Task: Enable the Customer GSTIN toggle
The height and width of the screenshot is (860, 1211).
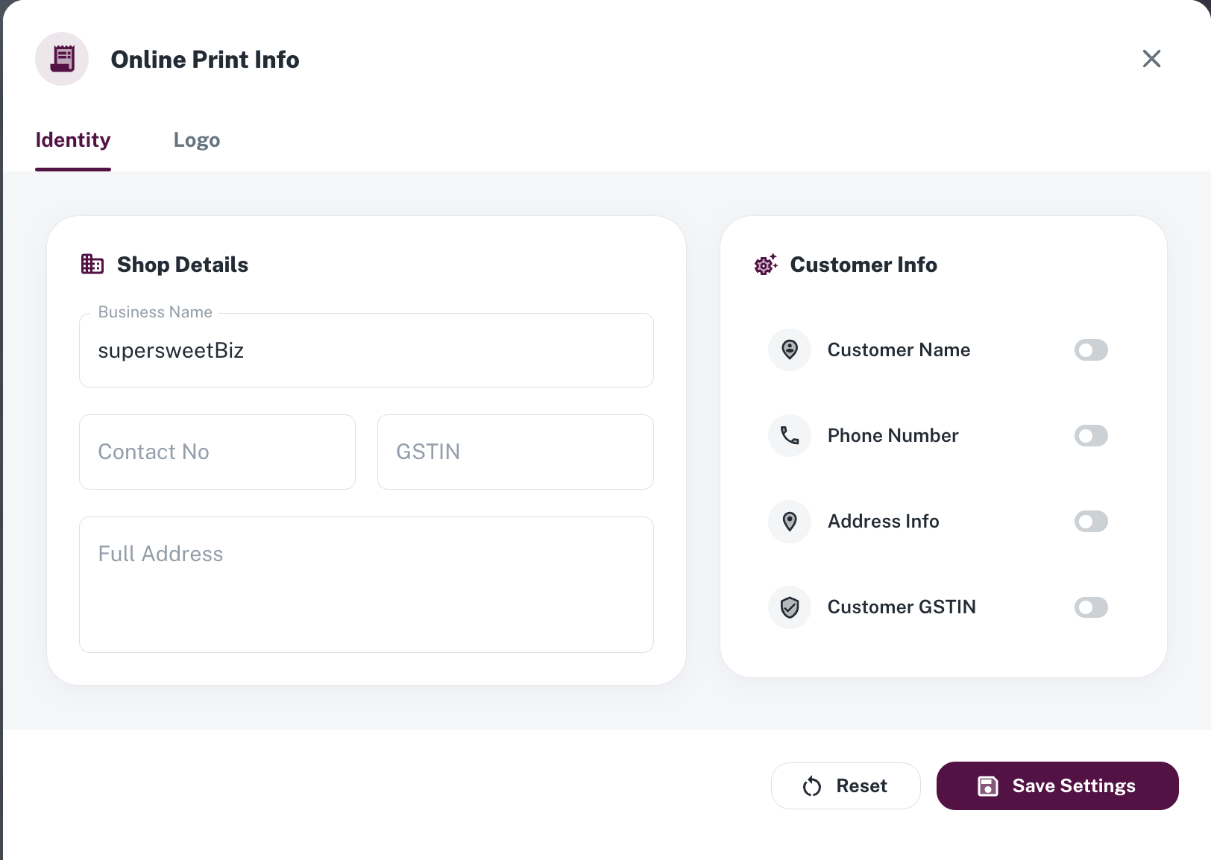Action: point(1091,607)
